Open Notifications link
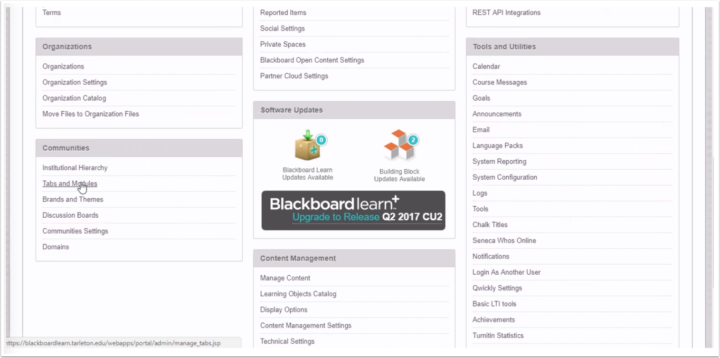This screenshot has height=358, width=720. [491, 256]
